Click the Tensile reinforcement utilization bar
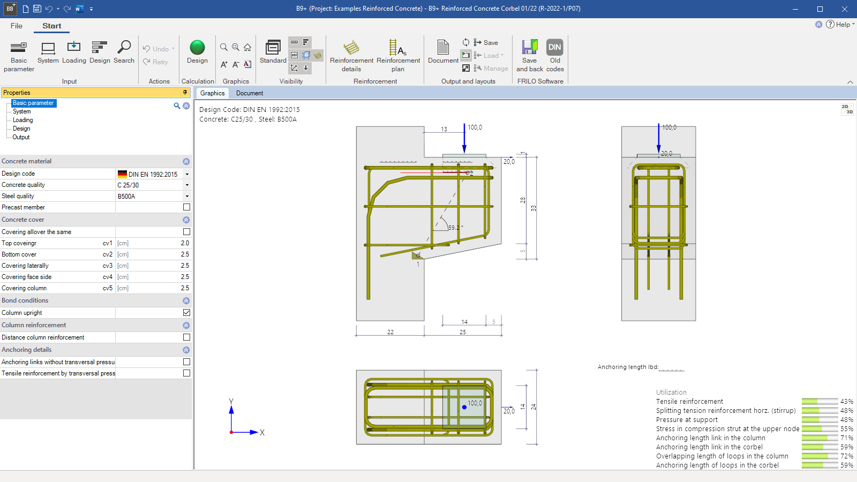This screenshot has width=857, height=482. pyautogui.click(x=820, y=401)
